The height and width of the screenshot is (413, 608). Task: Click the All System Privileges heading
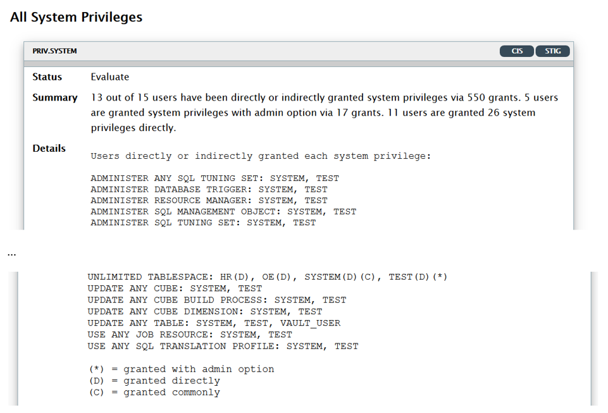pyautogui.click(x=76, y=17)
